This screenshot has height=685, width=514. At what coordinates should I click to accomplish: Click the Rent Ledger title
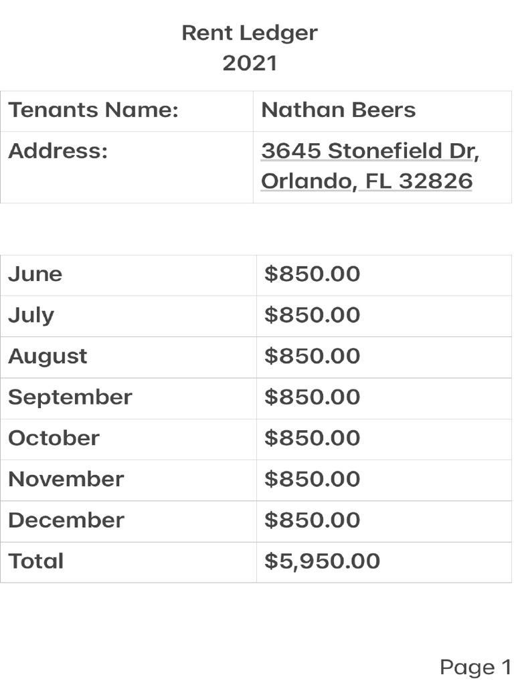250,33
